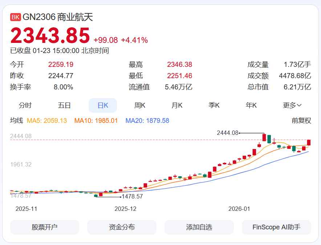This screenshot has width=321, height=245.
Task: Open the 资金分布 view
Action: [x=122, y=227]
